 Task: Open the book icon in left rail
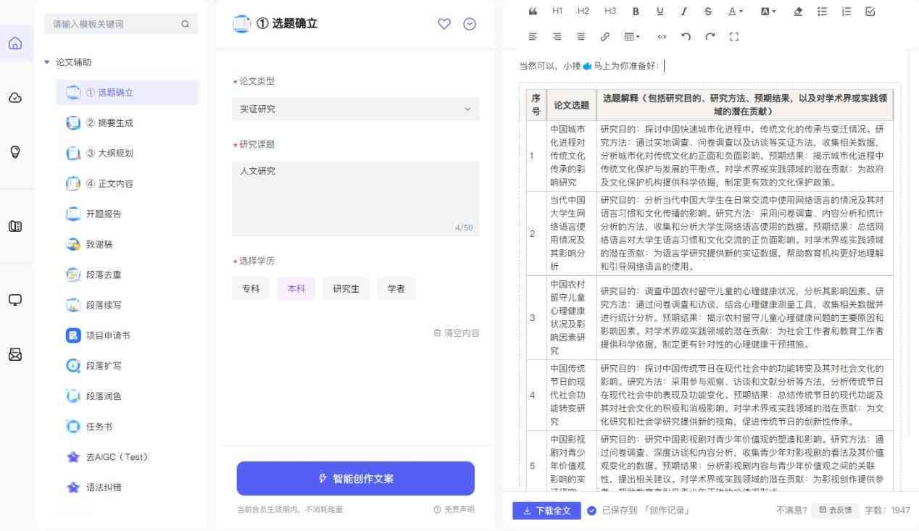(14, 226)
